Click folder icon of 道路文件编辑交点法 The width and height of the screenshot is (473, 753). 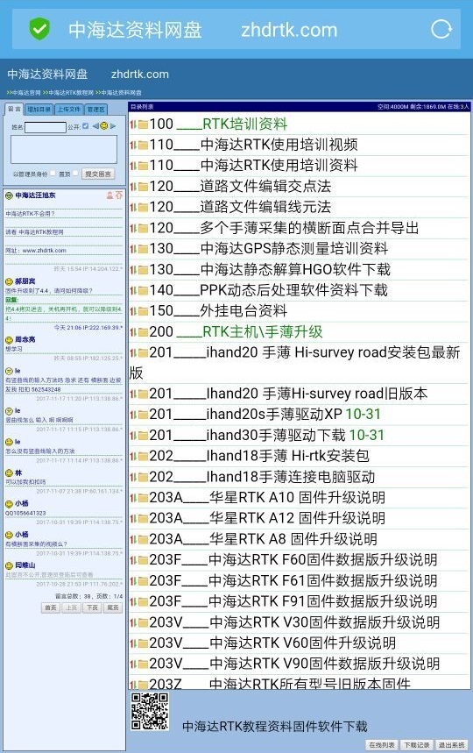pos(143,187)
